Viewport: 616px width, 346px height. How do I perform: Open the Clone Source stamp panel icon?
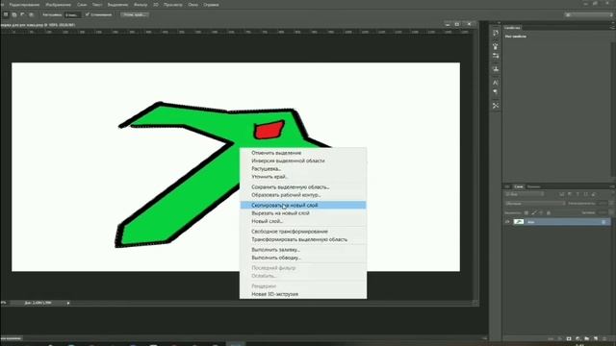point(496,69)
